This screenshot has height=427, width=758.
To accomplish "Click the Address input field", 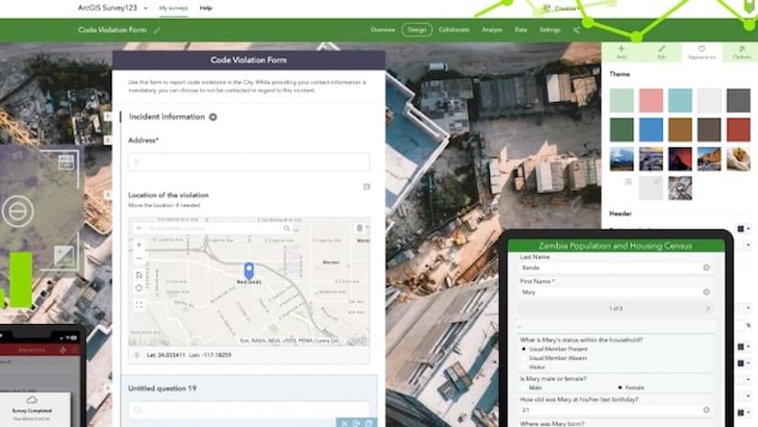I will tap(249, 163).
